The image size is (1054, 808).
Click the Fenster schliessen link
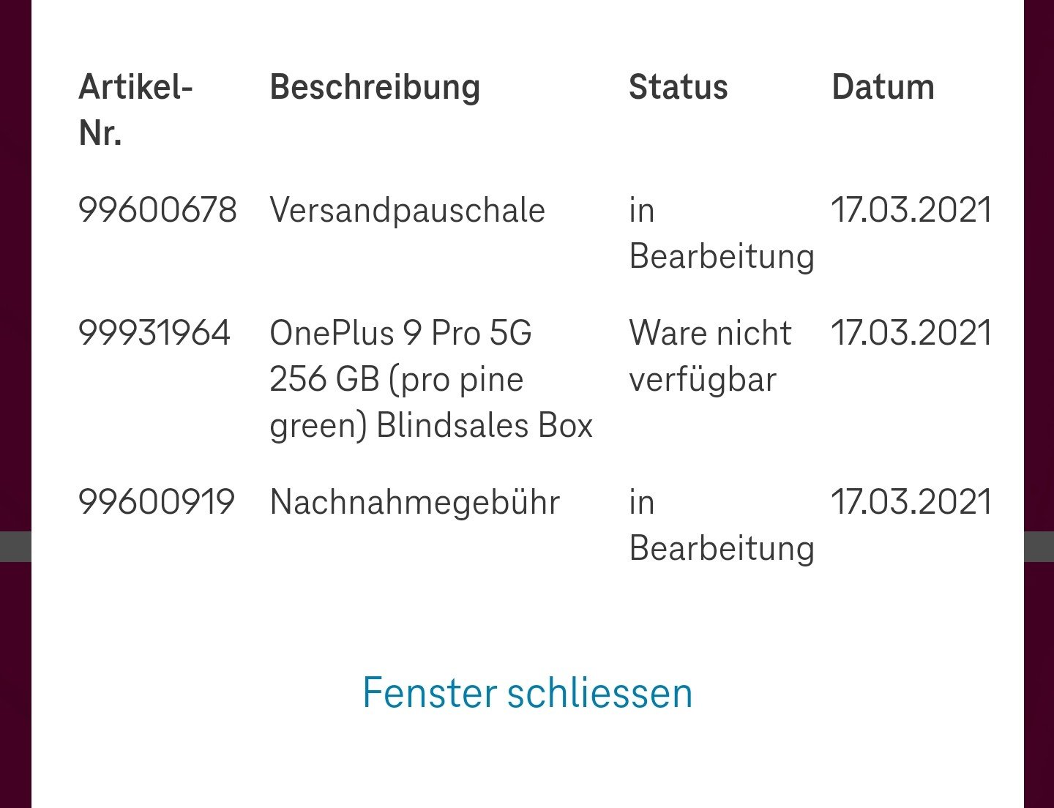(x=527, y=692)
